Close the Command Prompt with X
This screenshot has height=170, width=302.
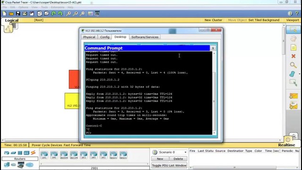click(213, 48)
